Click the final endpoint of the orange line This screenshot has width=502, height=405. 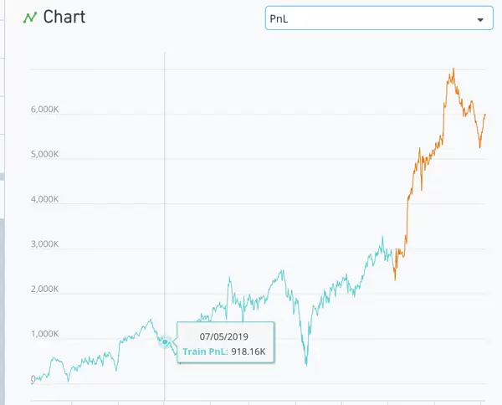coord(484,115)
